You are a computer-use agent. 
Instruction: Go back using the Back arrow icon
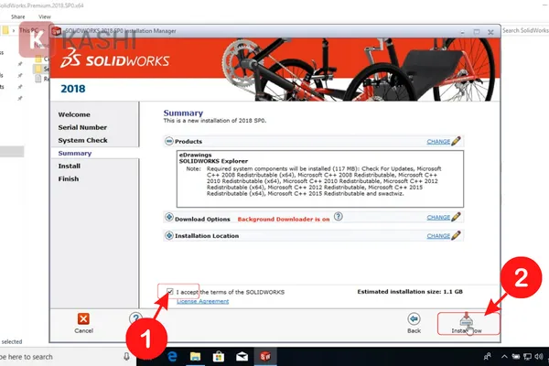(414, 319)
